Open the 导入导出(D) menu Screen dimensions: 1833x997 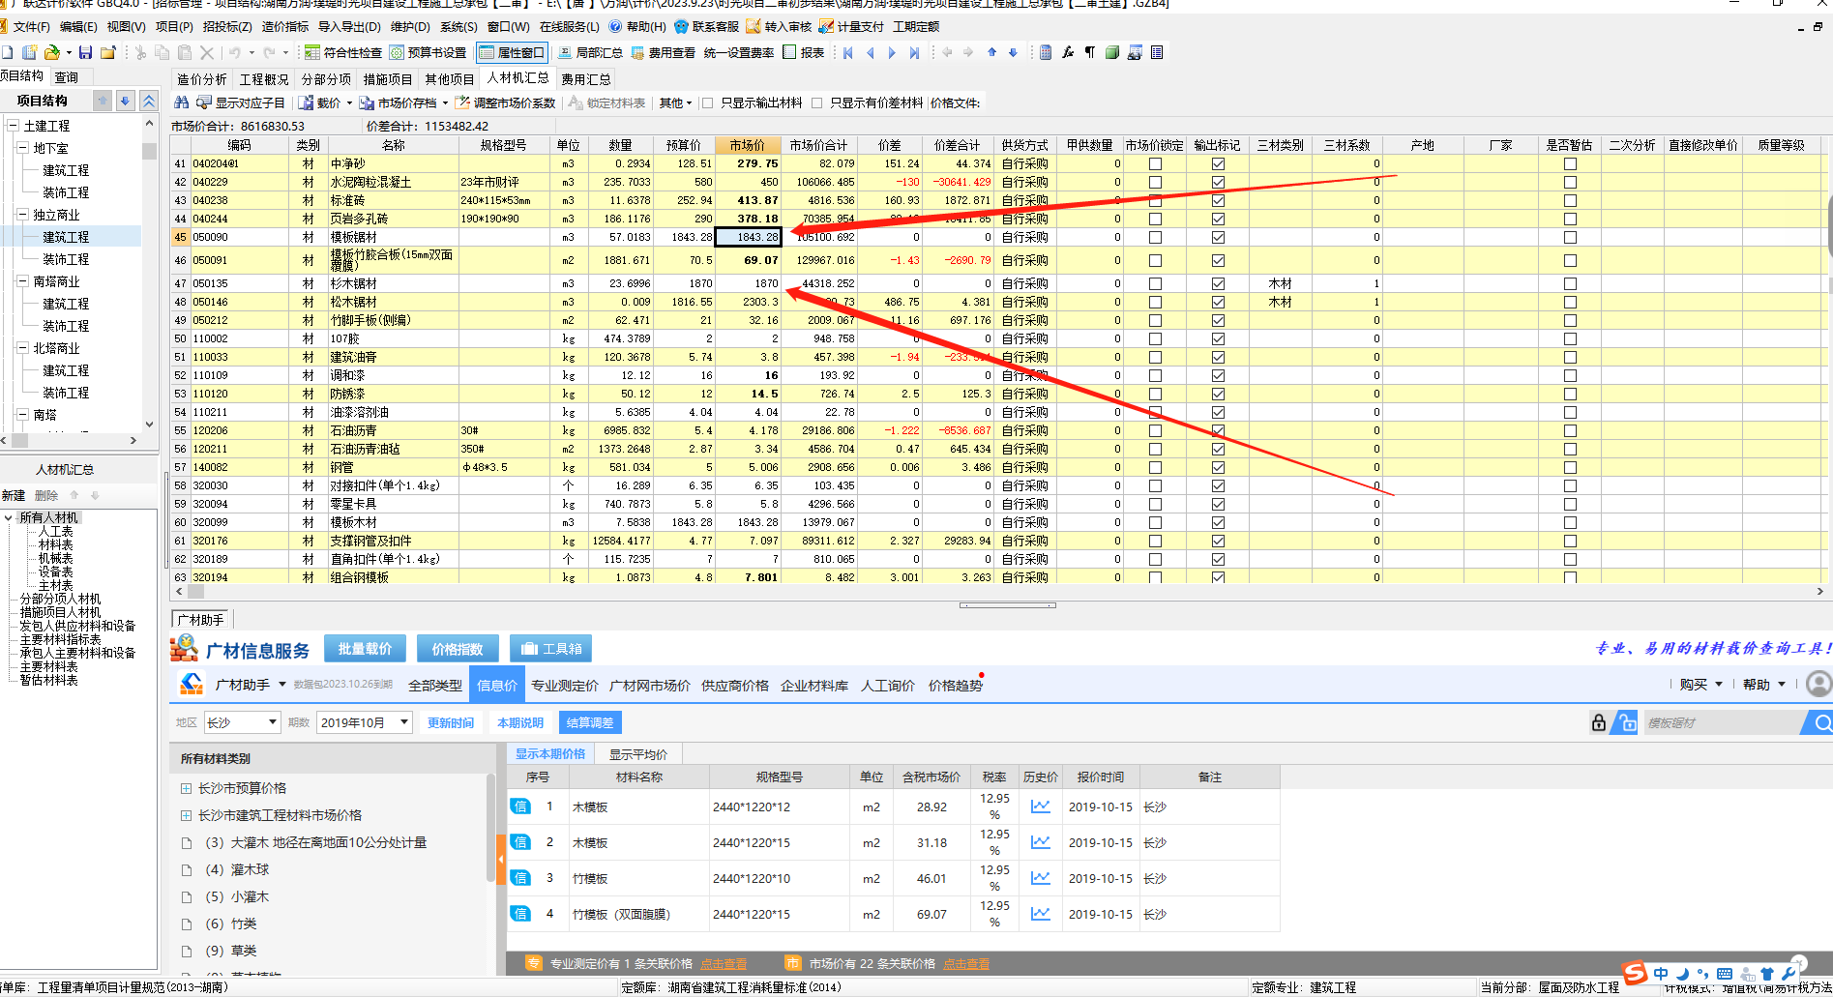(349, 26)
